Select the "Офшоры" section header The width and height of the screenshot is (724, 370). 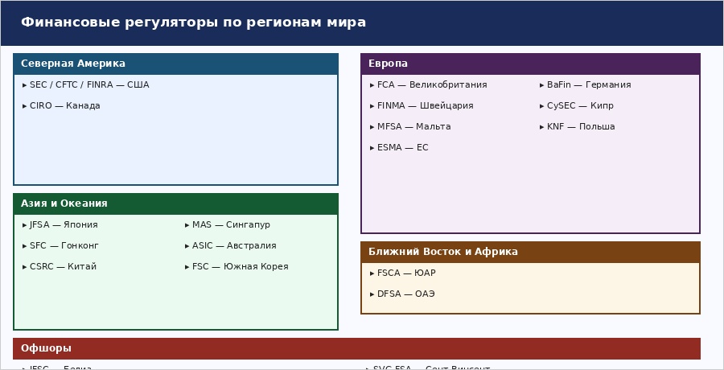pos(356,349)
